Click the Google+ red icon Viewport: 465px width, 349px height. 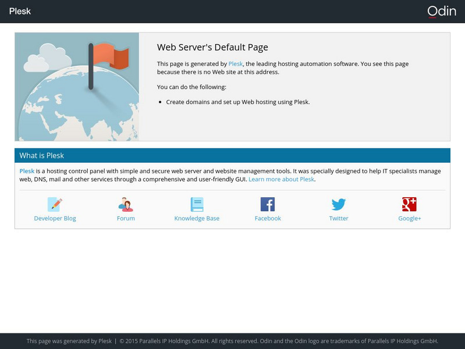pos(409,204)
